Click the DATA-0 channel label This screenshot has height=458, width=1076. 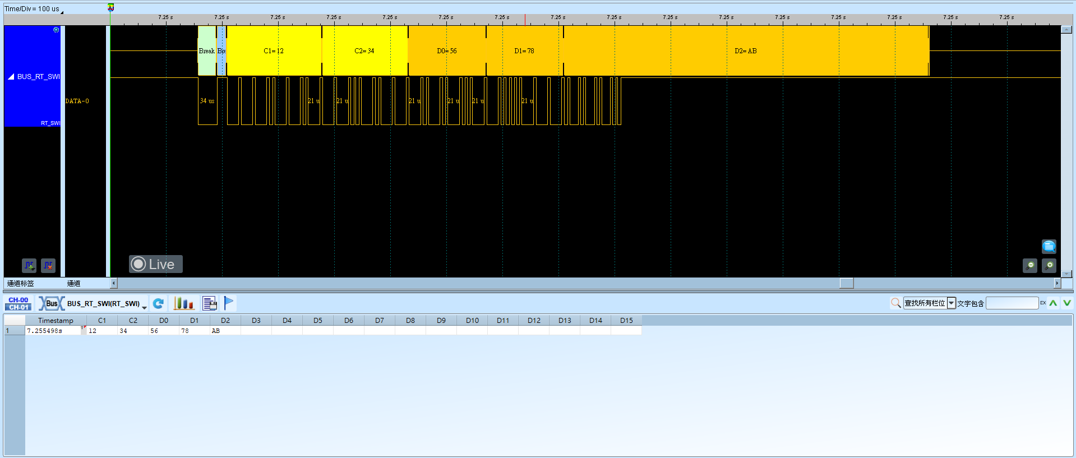click(x=77, y=101)
